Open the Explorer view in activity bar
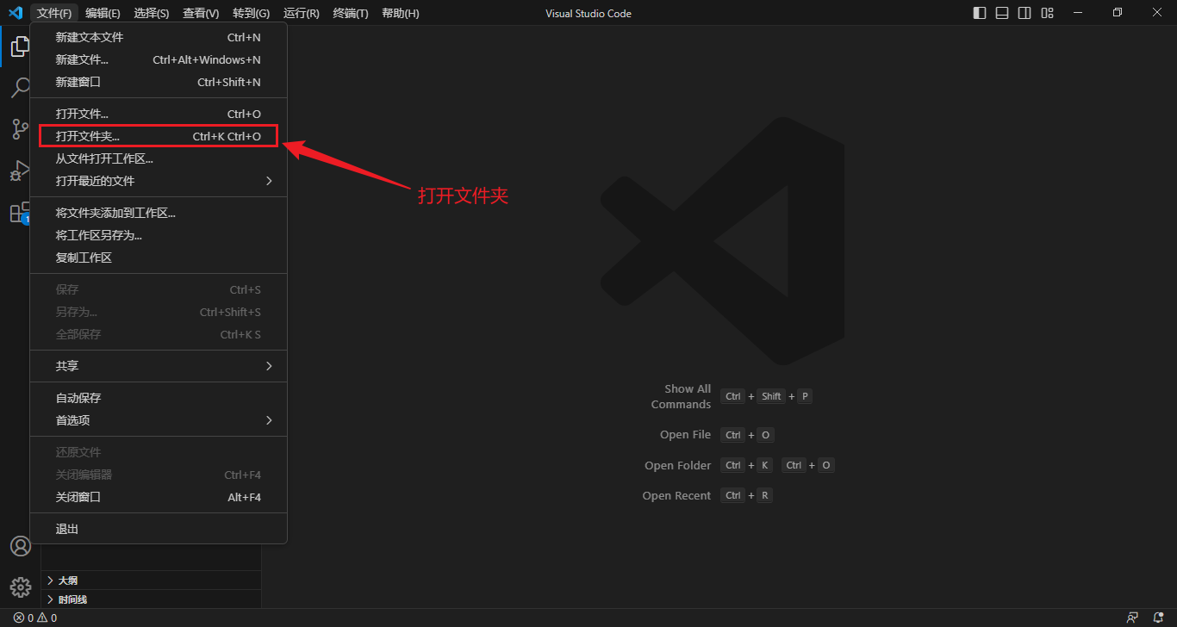Screen dimensions: 1177x627 [x=20, y=47]
